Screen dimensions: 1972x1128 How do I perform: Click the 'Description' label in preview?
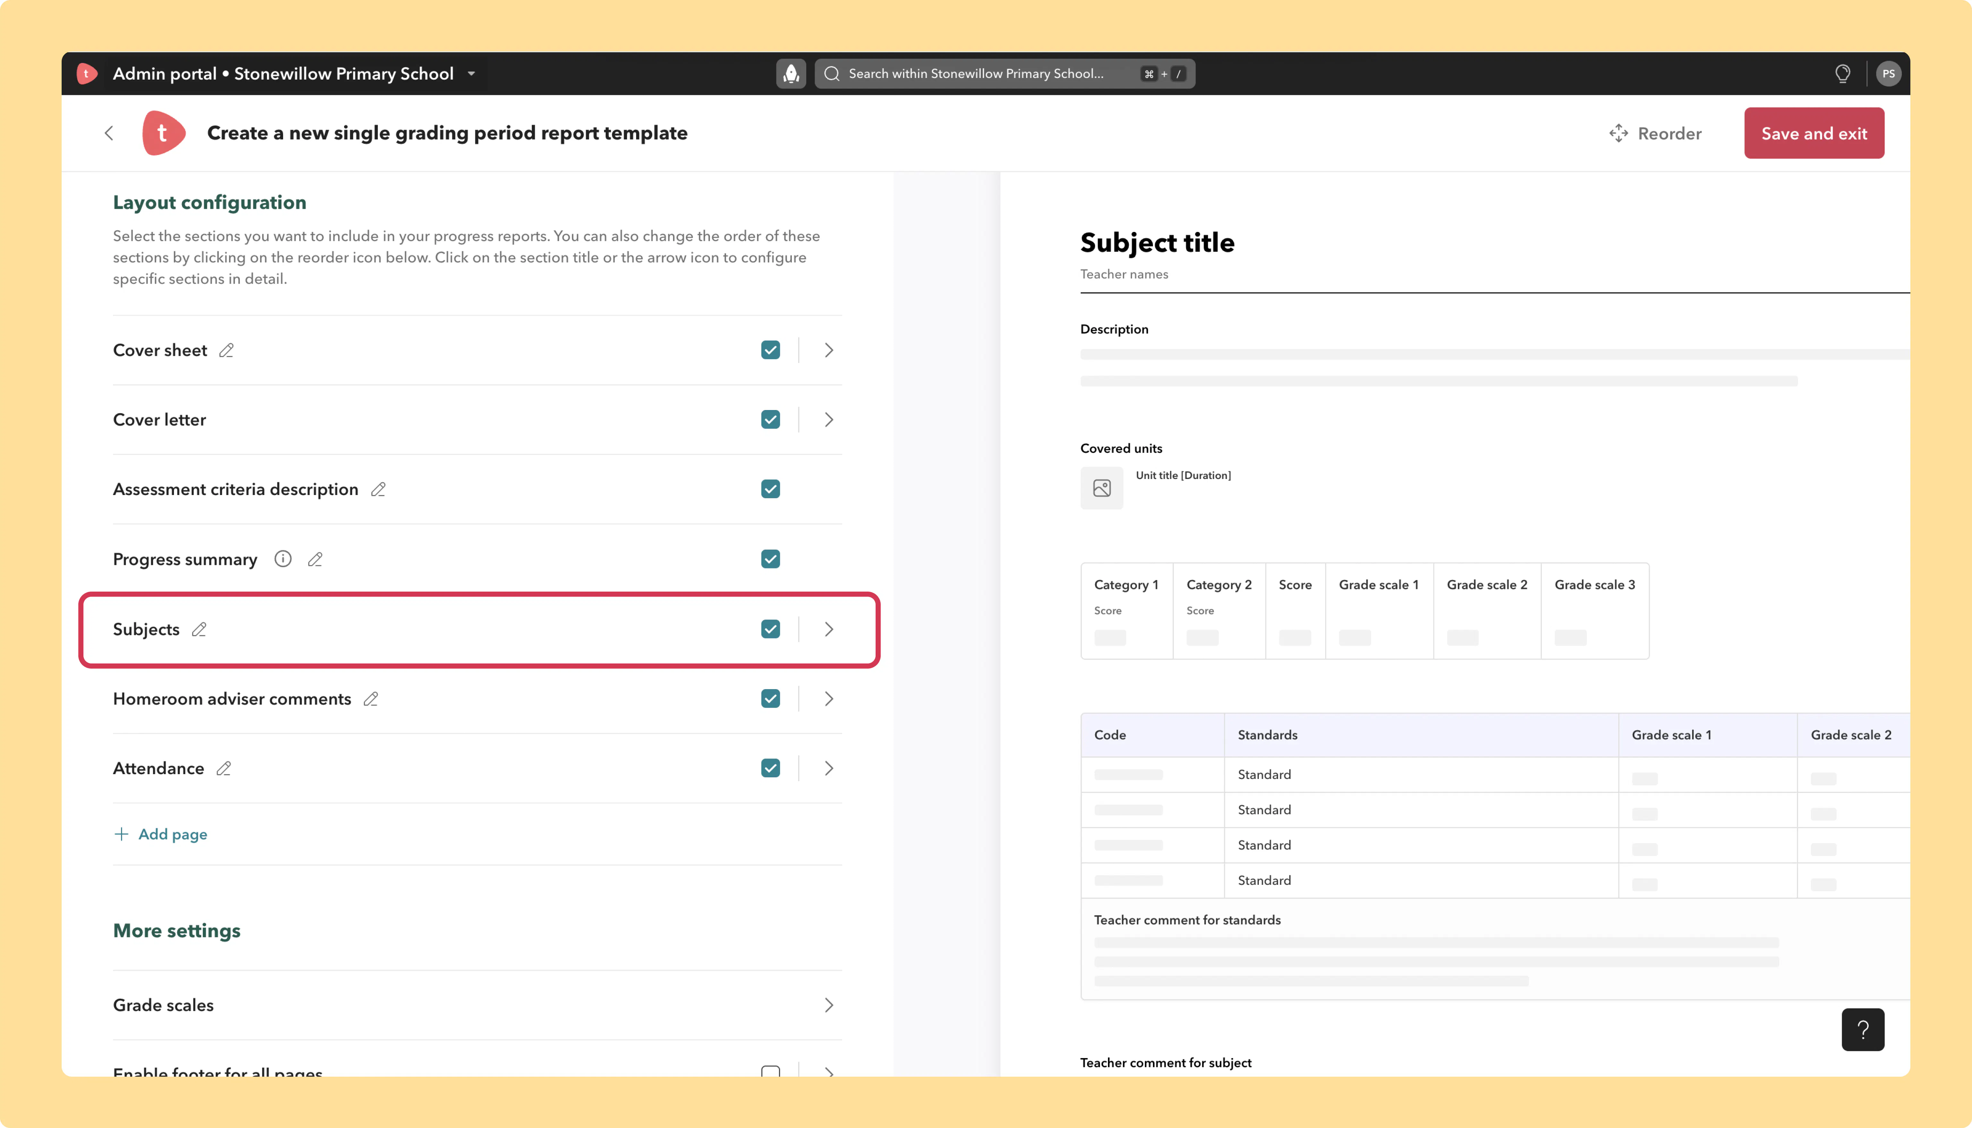pos(1114,329)
